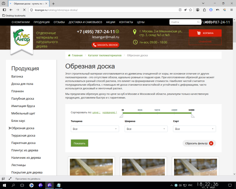Open Каталог пиломатериалов breadcrumb link
The image size is (236, 189).
105,55
